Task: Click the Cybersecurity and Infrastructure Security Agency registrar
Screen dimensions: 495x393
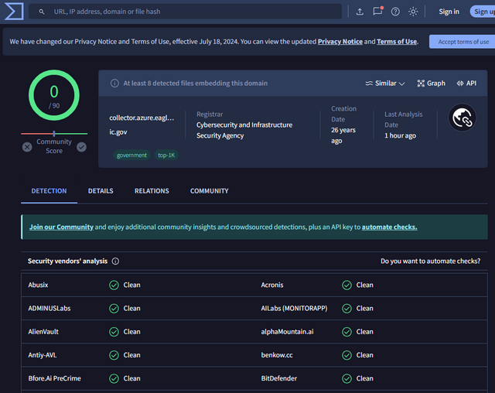Action: 244,130
